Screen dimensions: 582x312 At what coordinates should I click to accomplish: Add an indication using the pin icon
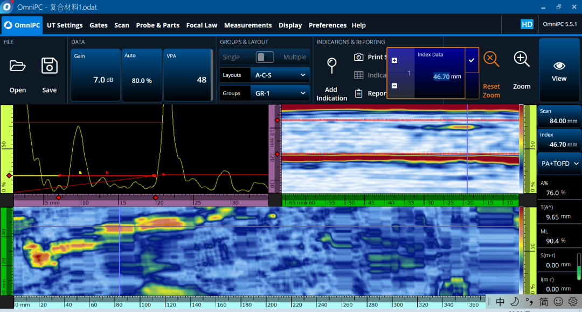click(331, 66)
